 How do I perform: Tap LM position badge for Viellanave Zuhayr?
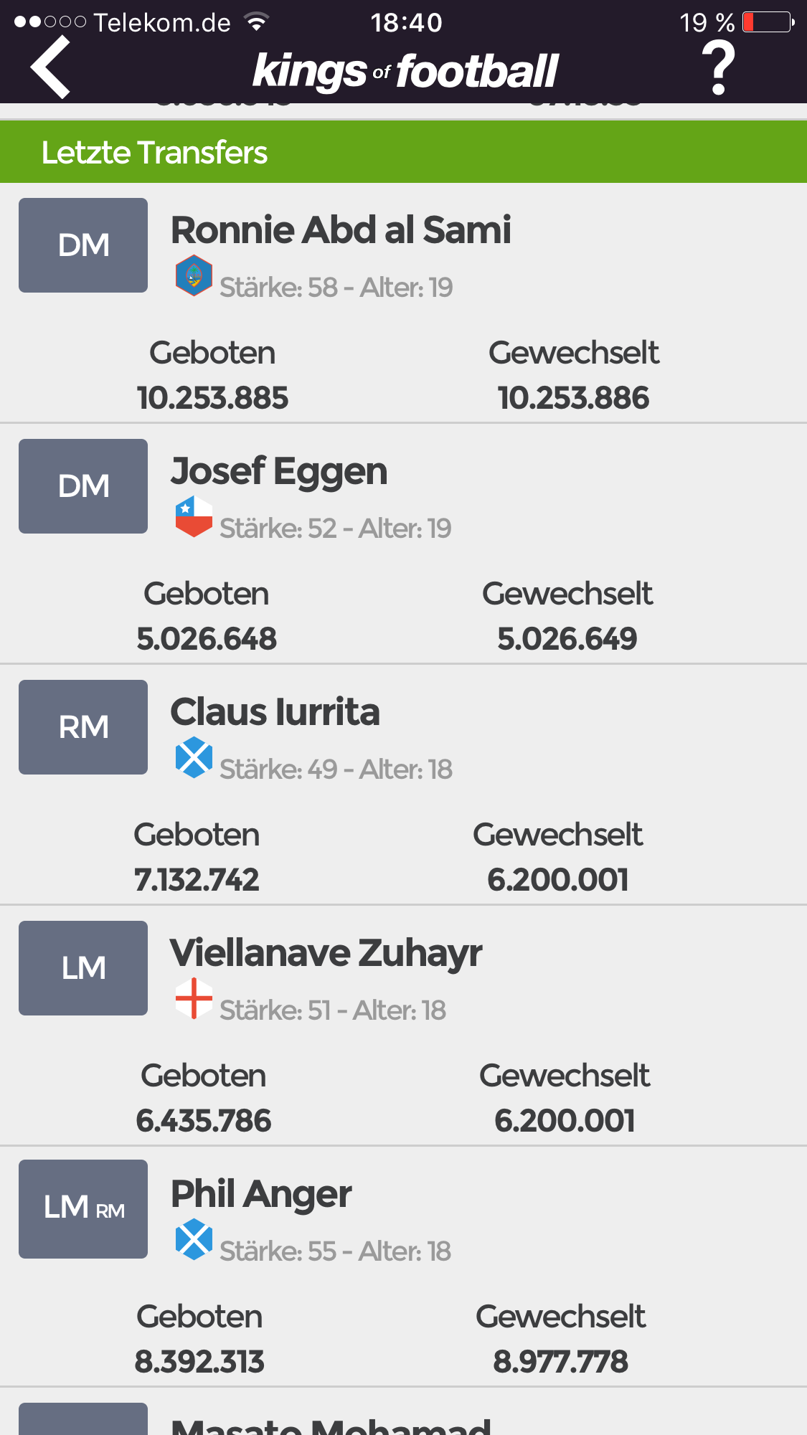coord(83,968)
